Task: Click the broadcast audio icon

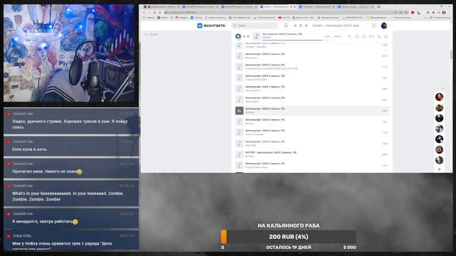Action: (x=371, y=36)
